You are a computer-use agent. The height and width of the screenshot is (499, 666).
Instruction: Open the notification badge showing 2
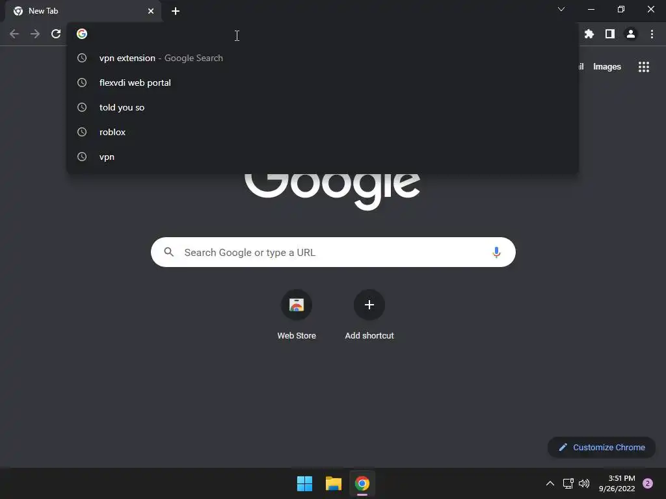(648, 483)
